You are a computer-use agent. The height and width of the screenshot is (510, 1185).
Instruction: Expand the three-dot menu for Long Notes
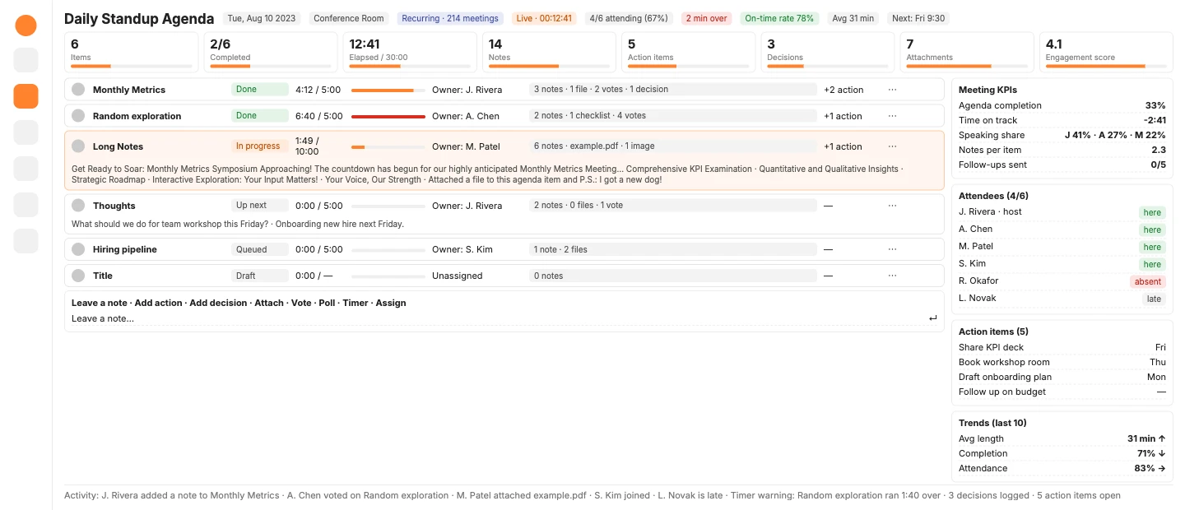(x=892, y=146)
